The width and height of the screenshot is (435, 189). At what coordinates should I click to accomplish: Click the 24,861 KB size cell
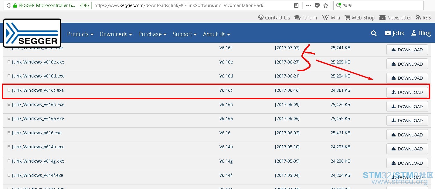coord(340,90)
